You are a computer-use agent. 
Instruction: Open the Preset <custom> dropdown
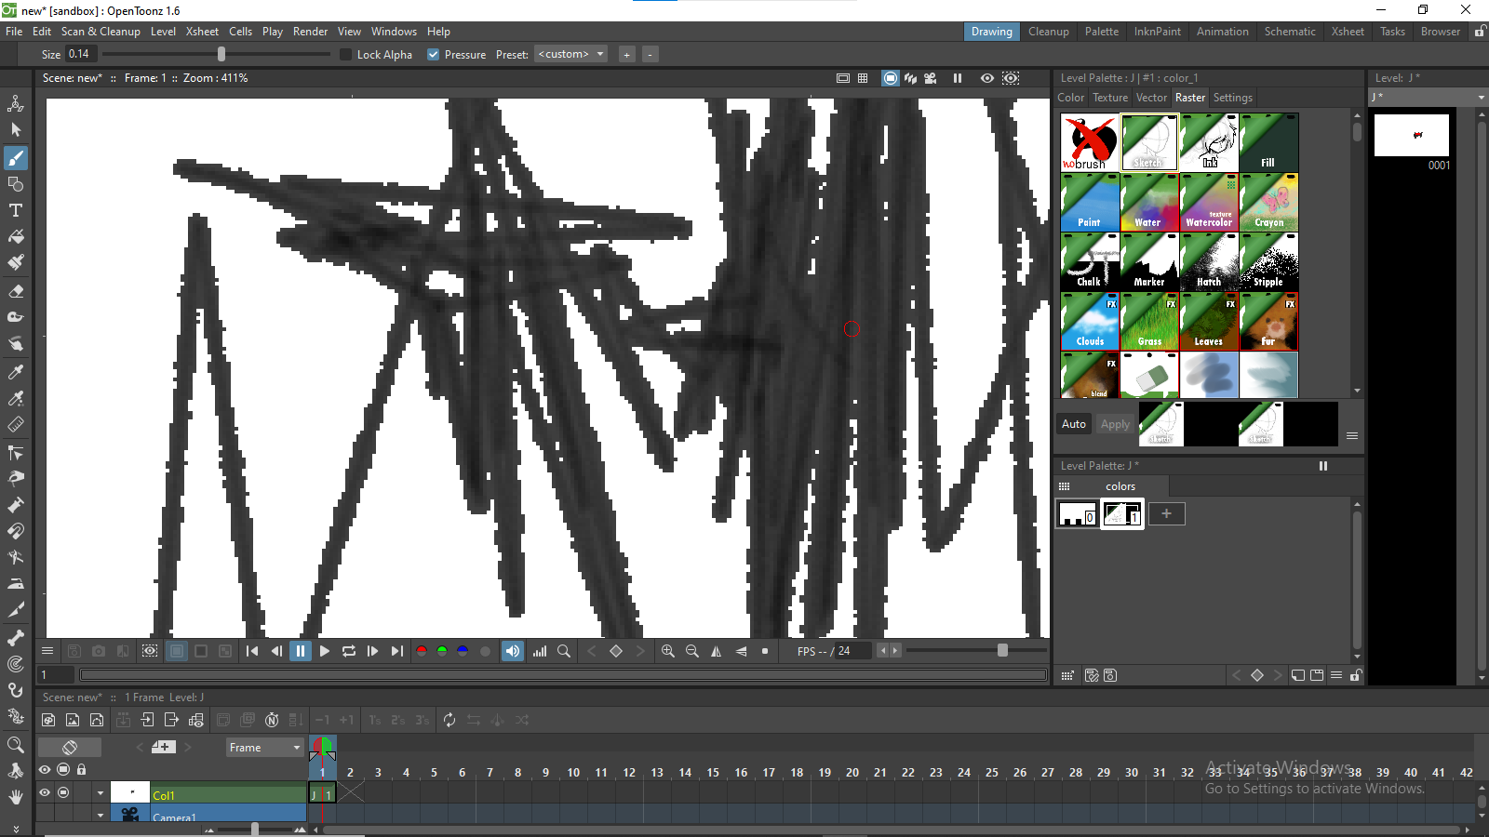(571, 54)
